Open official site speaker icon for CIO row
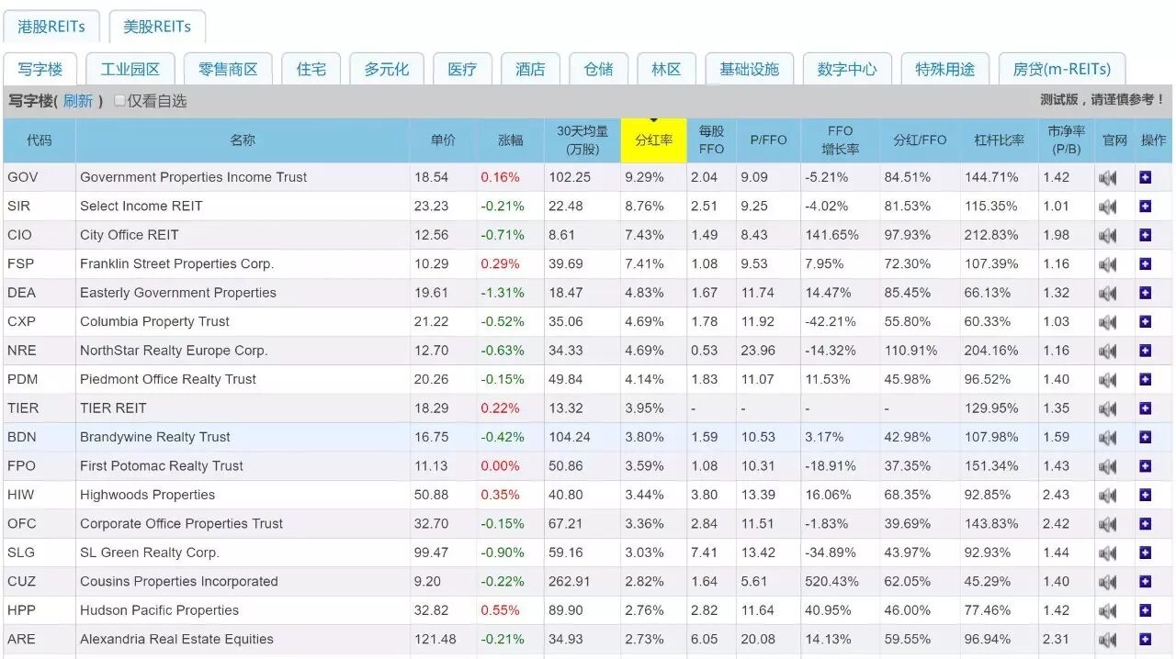 [1108, 236]
